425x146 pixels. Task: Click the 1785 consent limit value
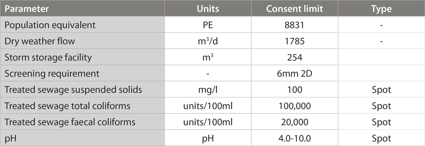point(295,41)
